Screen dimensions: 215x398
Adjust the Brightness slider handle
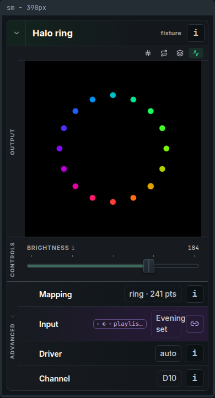coord(149,266)
